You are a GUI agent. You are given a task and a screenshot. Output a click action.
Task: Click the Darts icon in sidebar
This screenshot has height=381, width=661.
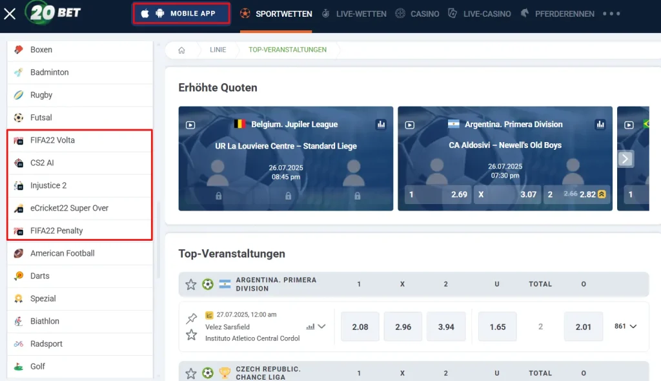pos(19,276)
